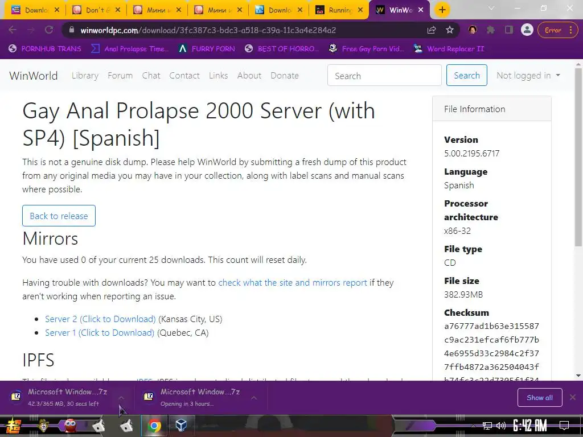Image resolution: width=583 pixels, height=437 pixels.
Task: Open the Extensions puzzle-piece menu
Action: pyautogui.click(x=491, y=30)
